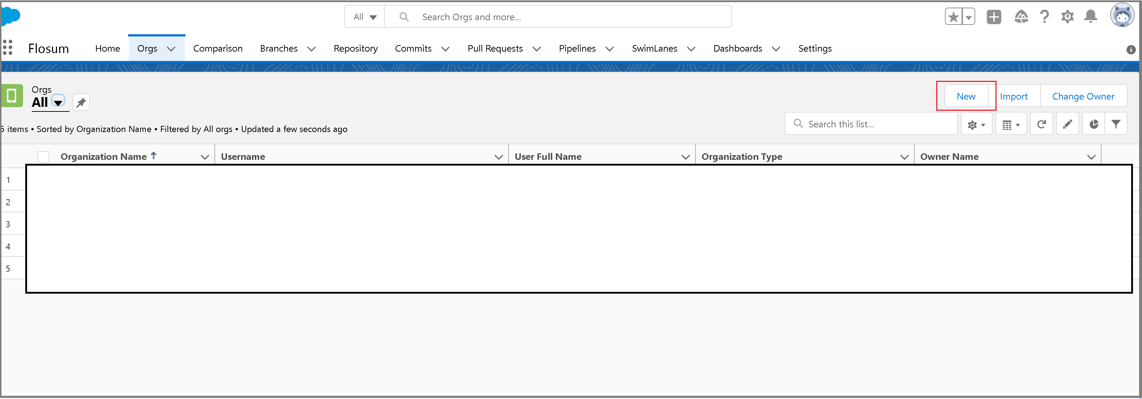Open the Setup gear icon

[x=1068, y=17]
